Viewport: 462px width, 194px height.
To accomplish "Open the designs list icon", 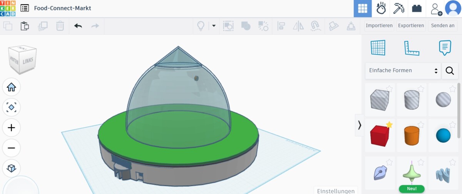I will (x=25, y=8).
